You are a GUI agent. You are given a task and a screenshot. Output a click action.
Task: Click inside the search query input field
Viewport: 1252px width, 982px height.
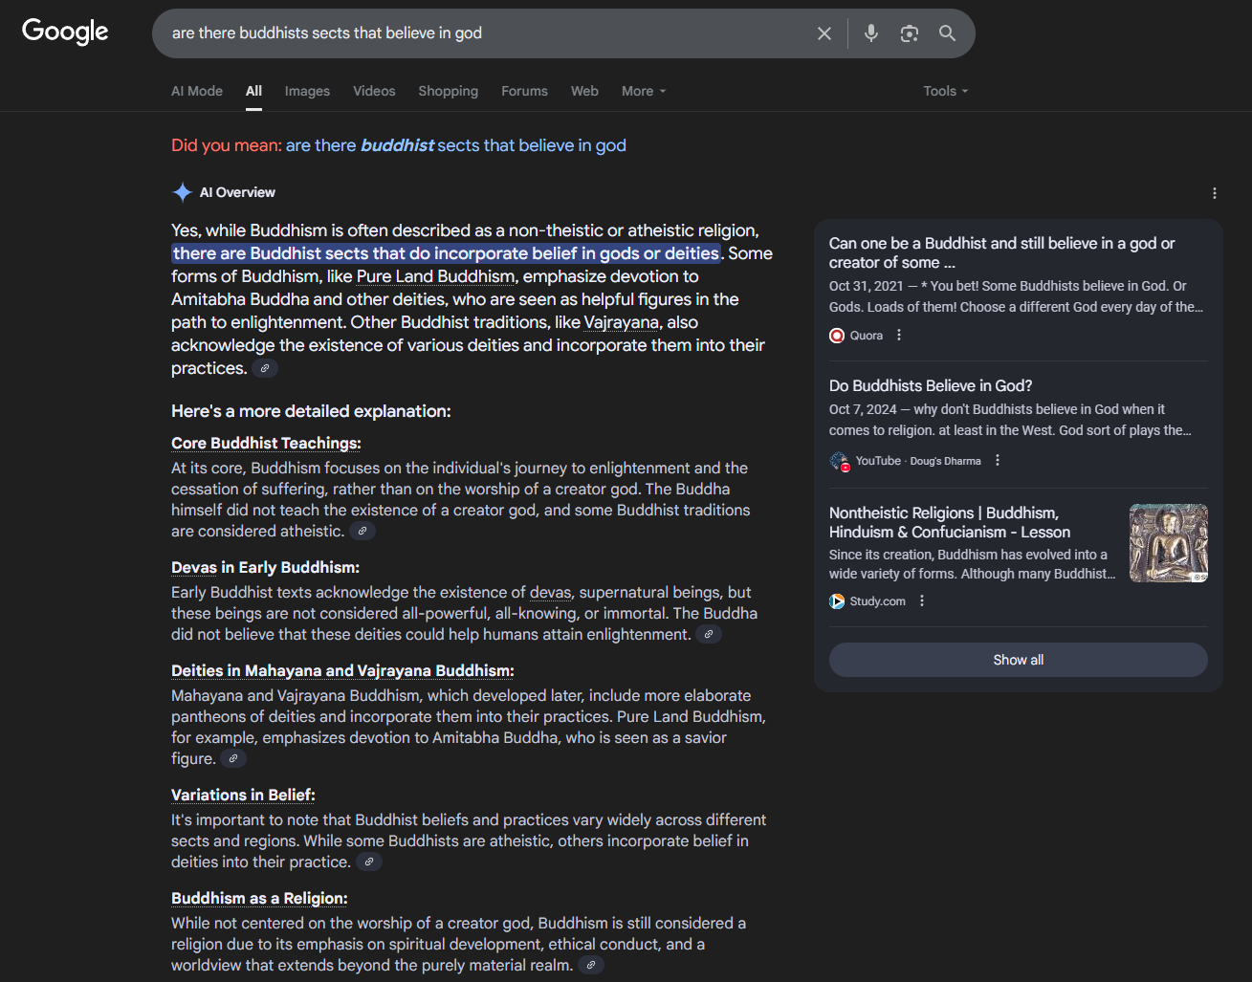tap(488, 33)
